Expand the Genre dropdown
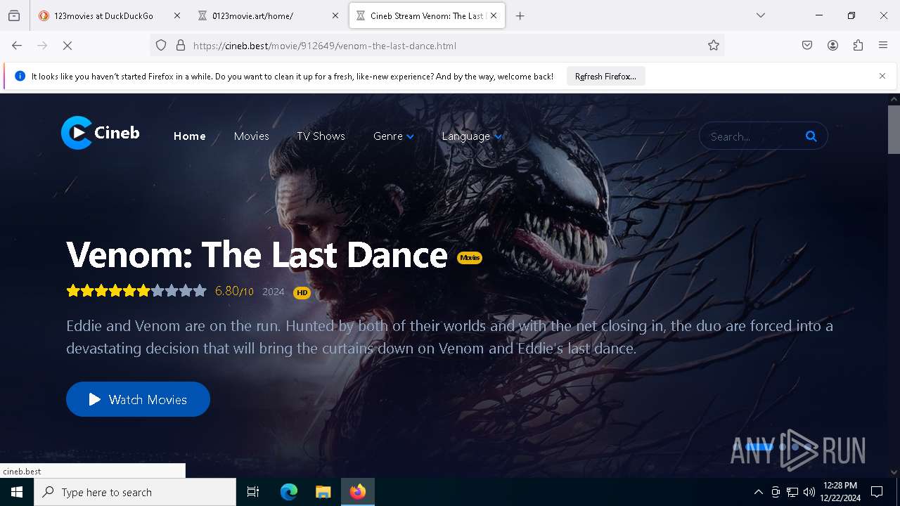Viewport: 900px width, 506px height. coord(394,136)
